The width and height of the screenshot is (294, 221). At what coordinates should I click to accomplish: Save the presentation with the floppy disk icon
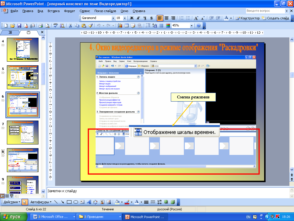pyautogui.click(x=19, y=26)
